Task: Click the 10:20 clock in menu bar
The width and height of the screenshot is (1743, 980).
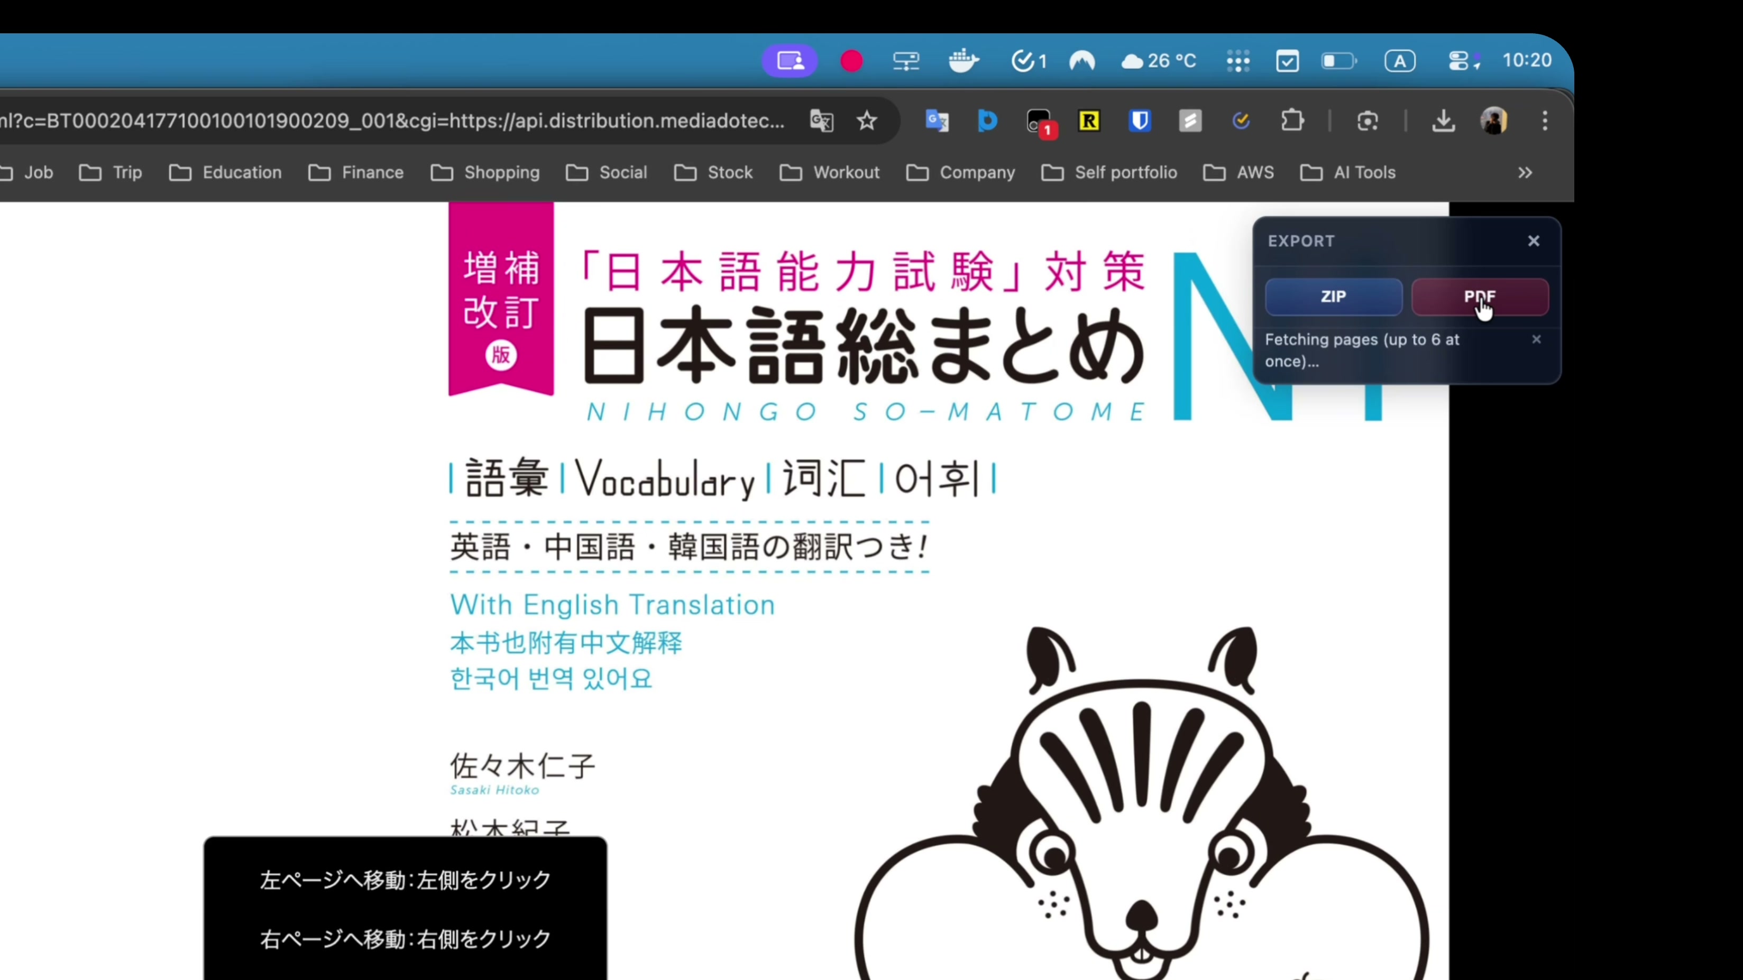Action: point(1527,60)
